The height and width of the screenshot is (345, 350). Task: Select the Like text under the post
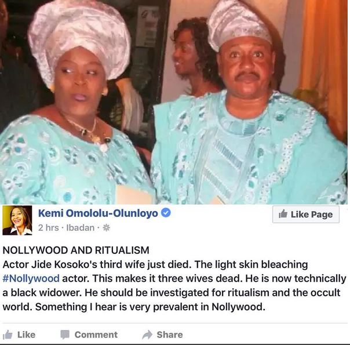coord(26,335)
